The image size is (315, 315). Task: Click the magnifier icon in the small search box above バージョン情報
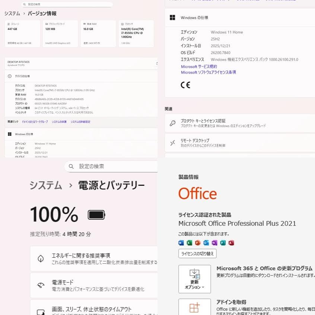pyautogui.click(x=25, y=4)
